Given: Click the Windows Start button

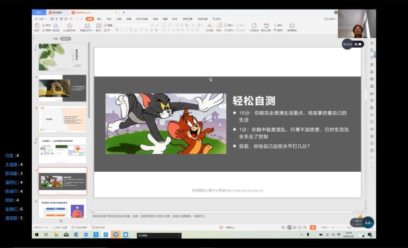Looking at the screenshot, I should point(37,235).
